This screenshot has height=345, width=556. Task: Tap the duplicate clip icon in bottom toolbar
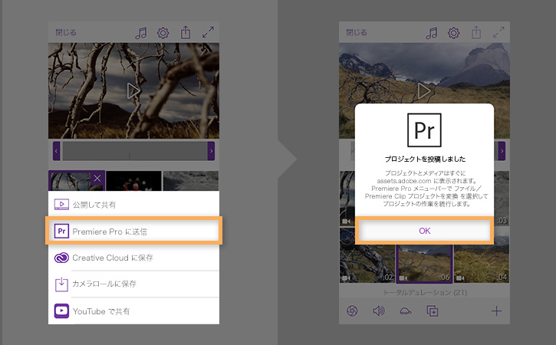pos(433,311)
